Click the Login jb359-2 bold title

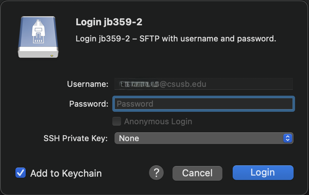click(x=109, y=22)
